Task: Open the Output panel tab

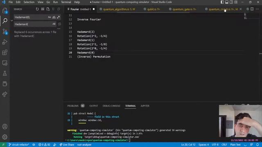Action: coord(94,106)
